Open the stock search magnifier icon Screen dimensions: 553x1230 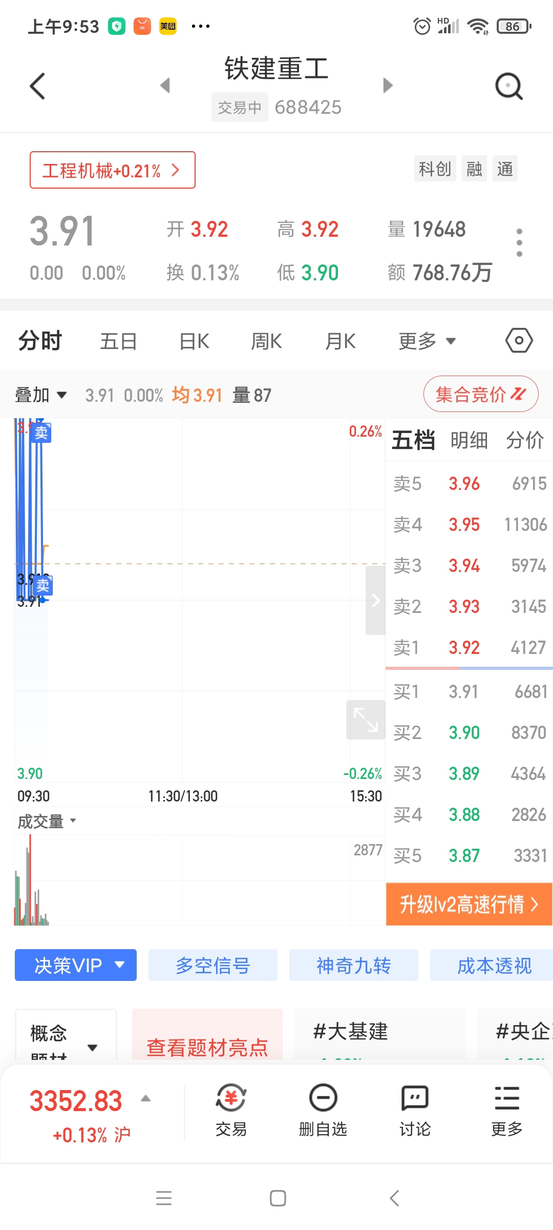(x=509, y=86)
